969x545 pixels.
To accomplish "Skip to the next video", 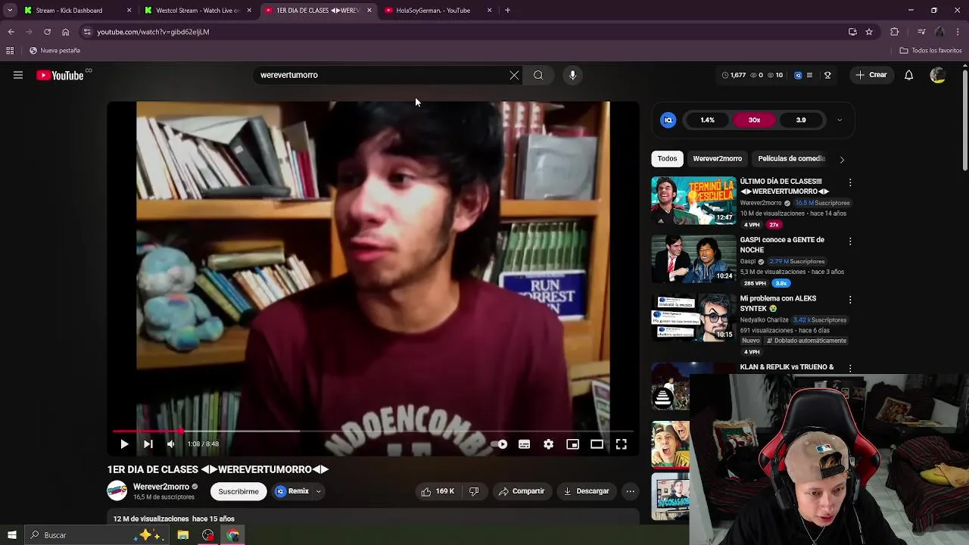I will point(148,444).
